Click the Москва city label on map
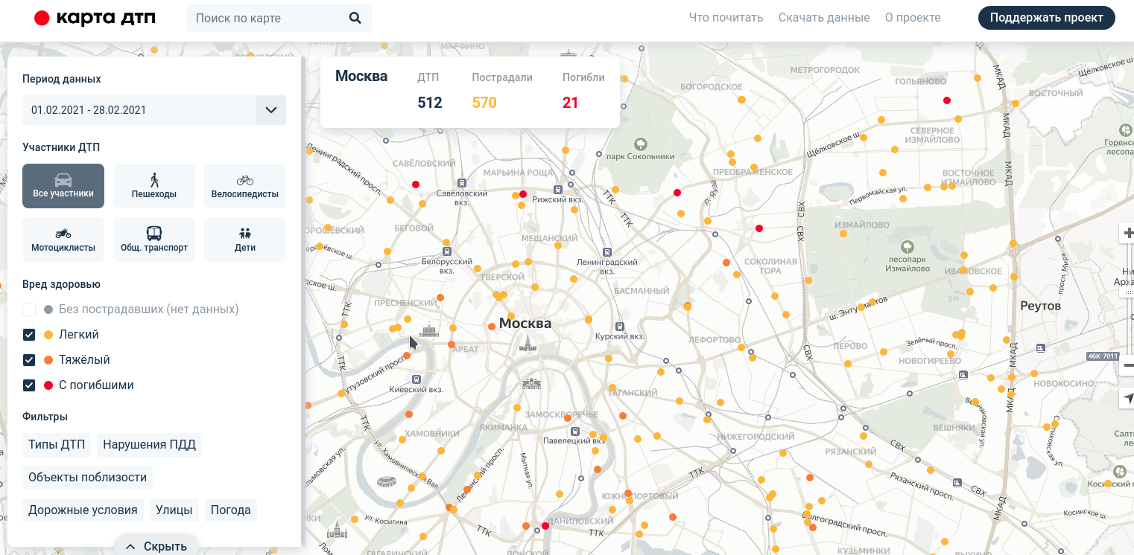This screenshot has height=555, width=1134. point(525,324)
